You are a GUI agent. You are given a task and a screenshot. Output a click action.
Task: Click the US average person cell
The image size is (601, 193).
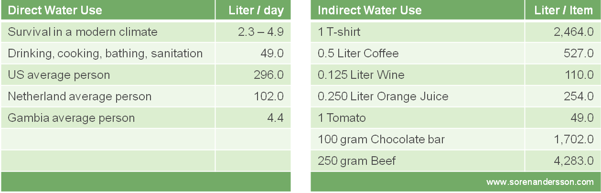(59, 75)
